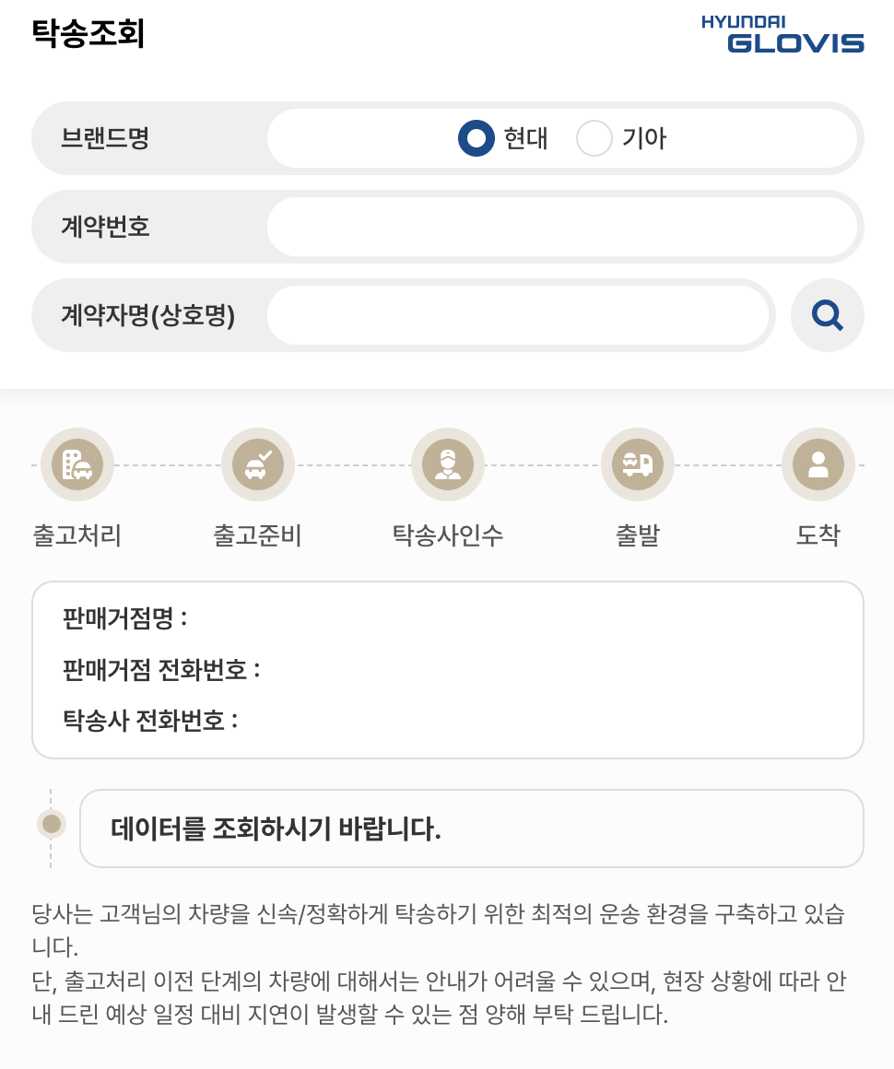This screenshot has height=1069, width=894.
Task: Select the 출고준비 car check icon
Action: pos(258,464)
